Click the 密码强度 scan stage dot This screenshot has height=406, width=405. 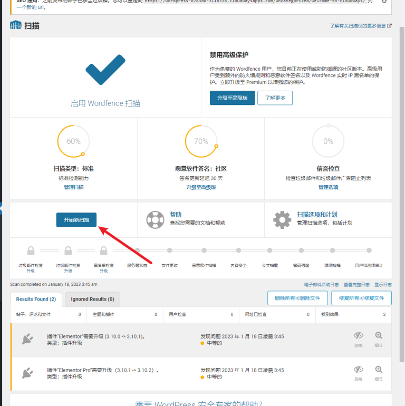[x=301, y=250]
